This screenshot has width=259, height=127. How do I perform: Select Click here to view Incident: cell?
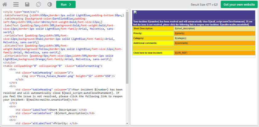(153, 53)
